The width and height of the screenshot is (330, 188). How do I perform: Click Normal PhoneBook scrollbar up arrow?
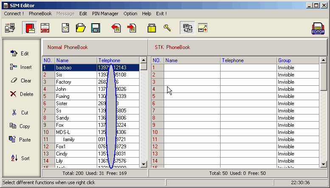pos(143,60)
